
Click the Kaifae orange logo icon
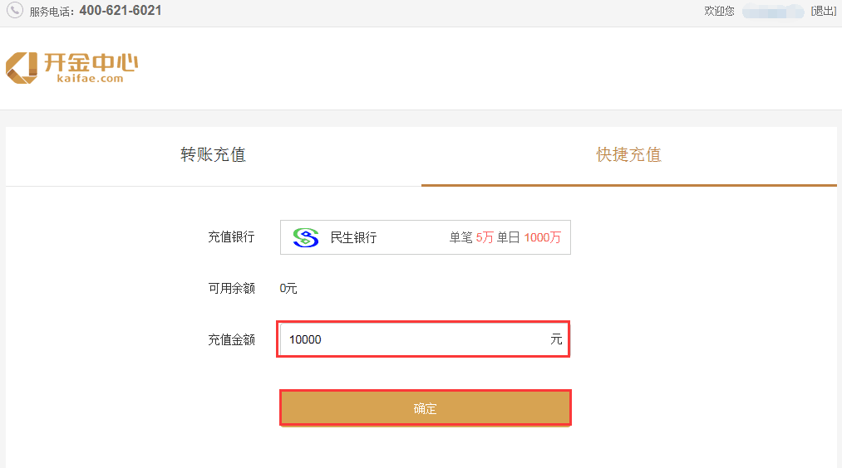(x=22, y=67)
